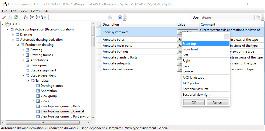The height and width of the screenshot is (131, 265).
Task: Open the Extras menu
Action: point(35,11)
